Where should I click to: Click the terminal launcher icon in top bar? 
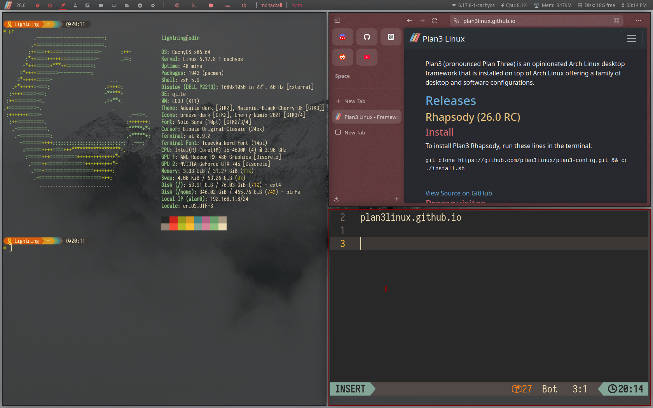click(194, 5)
